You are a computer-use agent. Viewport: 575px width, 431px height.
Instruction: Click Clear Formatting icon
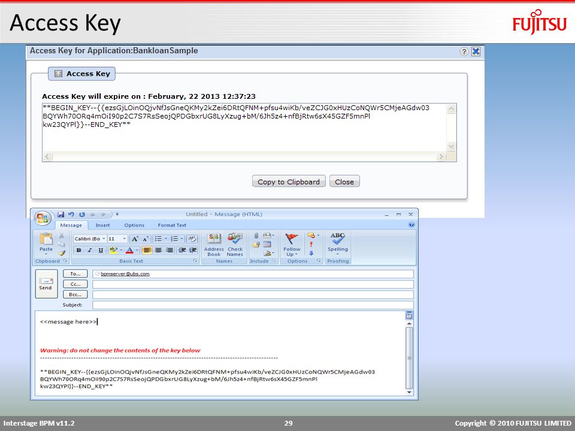192,239
